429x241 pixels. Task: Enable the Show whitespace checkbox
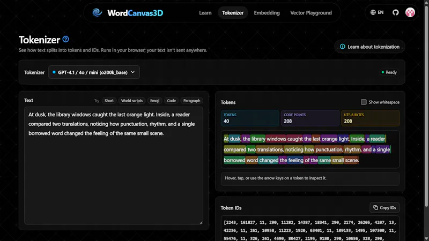(x=364, y=102)
